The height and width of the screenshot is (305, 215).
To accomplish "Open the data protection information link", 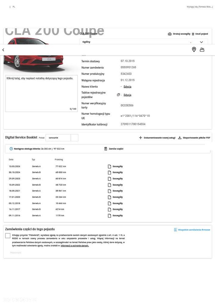I will point(75,246).
